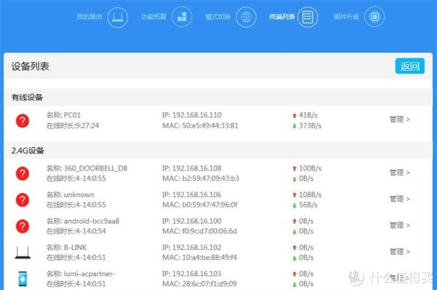Open the 固件升级 chip icon
This screenshot has width=437, height=290.
[x=374, y=17]
